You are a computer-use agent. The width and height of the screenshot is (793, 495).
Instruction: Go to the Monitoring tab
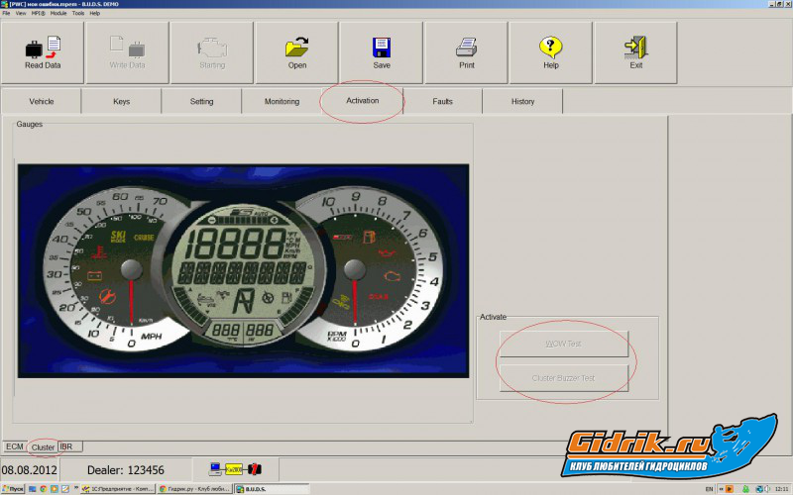[282, 101]
